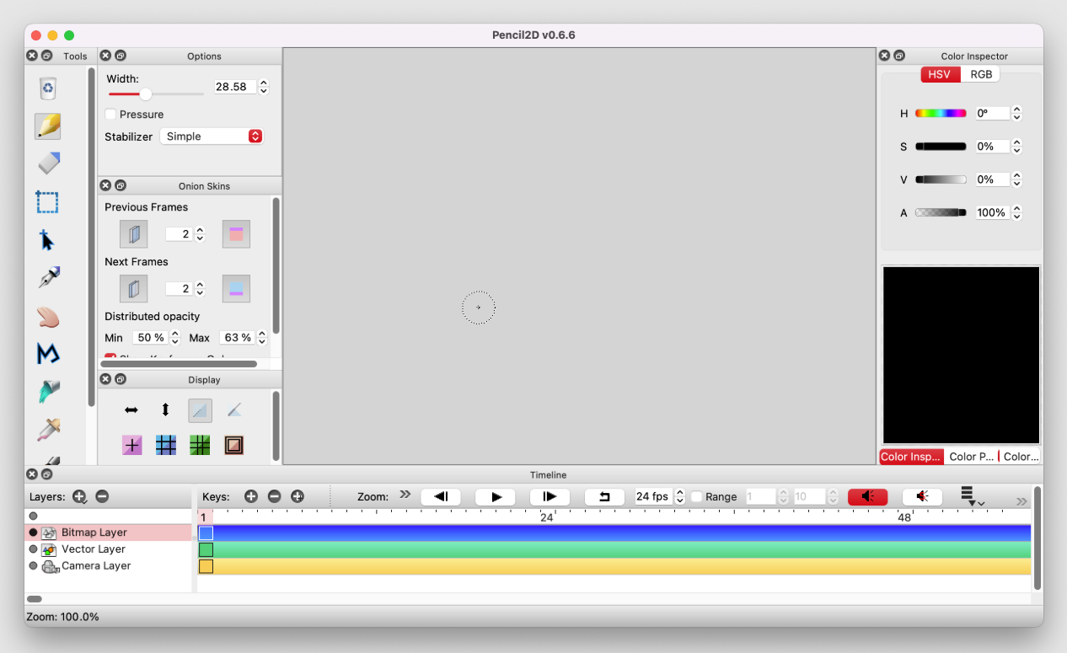
Task: Click the fps stepper arrows
Action: (681, 497)
